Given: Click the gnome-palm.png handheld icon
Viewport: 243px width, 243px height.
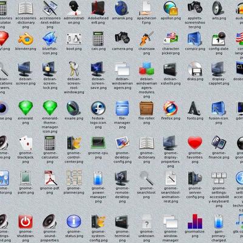Looking at the screenshot, I should (26, 178).
